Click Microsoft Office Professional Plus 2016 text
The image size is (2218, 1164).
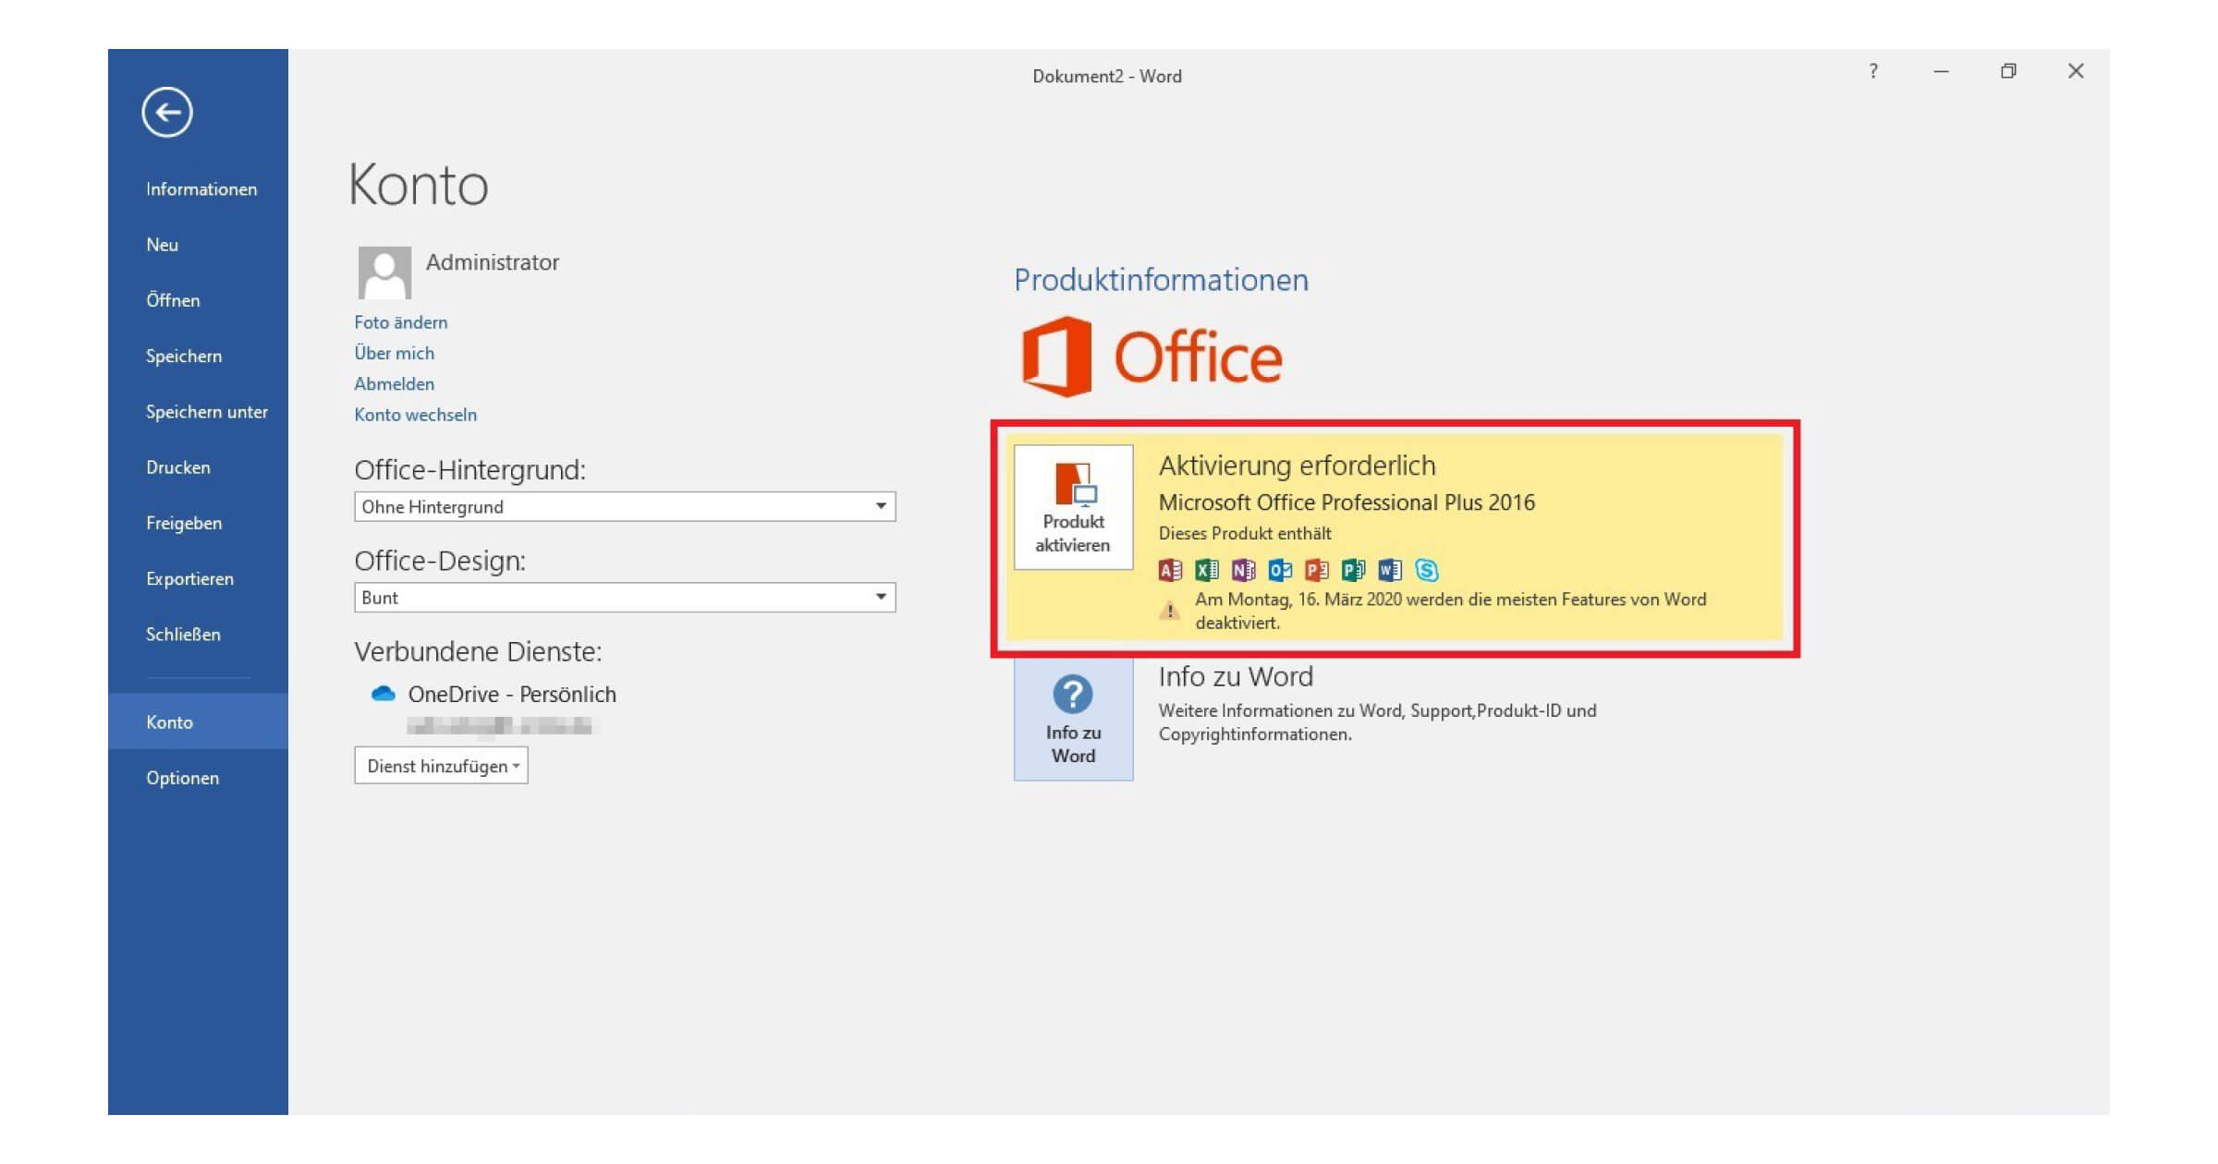click(1347, 503)
